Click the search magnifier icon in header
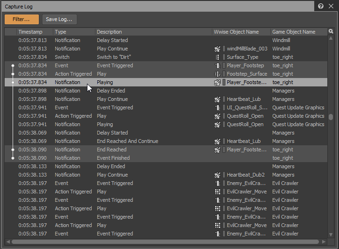Image resolution: width=339 pixels, height=249 pixels. point(331,32)
